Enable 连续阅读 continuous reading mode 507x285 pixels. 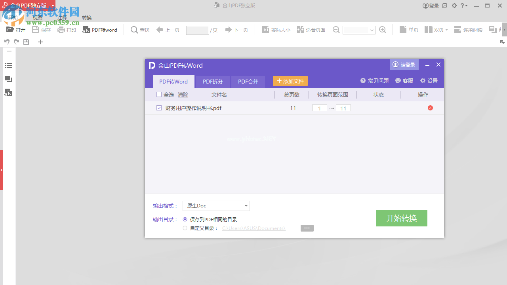(x=468, y=30)
